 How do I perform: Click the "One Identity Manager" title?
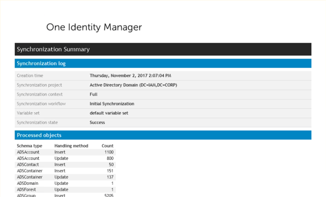(x=94, y=27)
